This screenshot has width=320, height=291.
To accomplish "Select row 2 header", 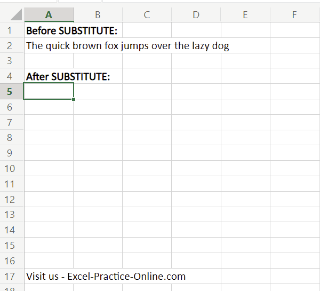I will coord(9,46).
